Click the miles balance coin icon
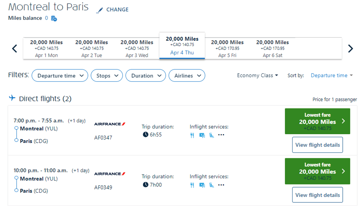 54,18
